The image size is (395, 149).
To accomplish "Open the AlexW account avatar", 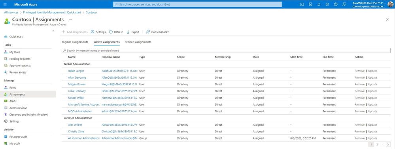I will pyautogui.click(x=390, y=4).
